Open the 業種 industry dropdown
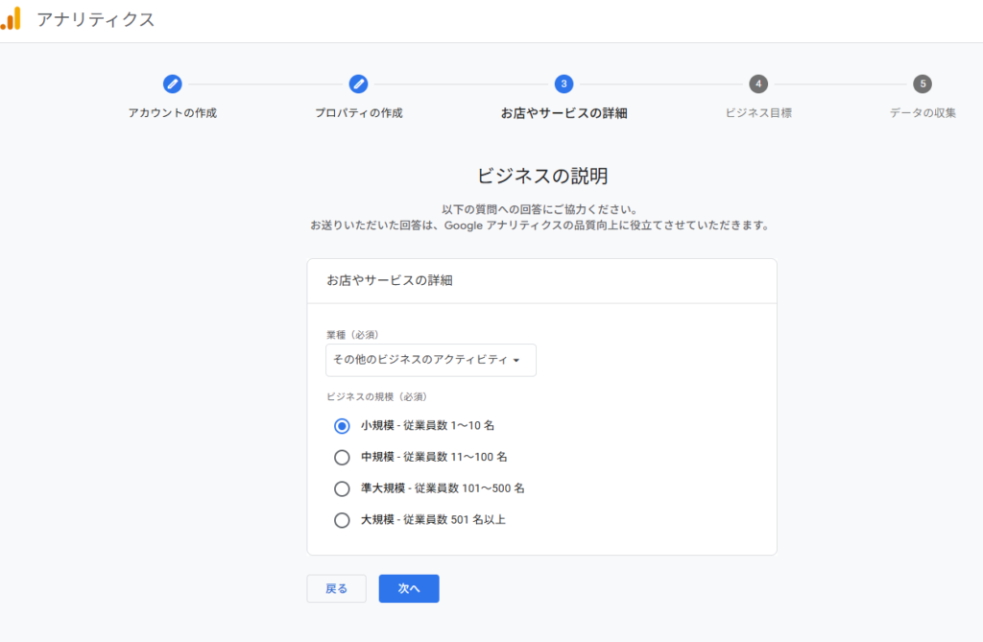This screenshot has height=642, width=983. [430, 360]
